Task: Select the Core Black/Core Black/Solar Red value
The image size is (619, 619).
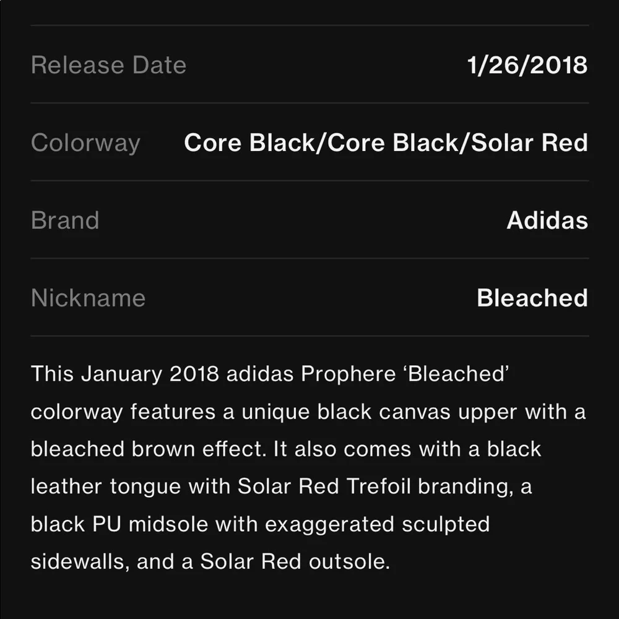Action: click(386, 143)
